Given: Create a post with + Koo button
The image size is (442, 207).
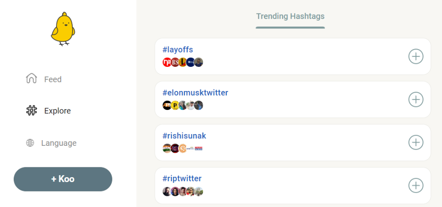Looking at the screenshot, I should tap(63, 179).
